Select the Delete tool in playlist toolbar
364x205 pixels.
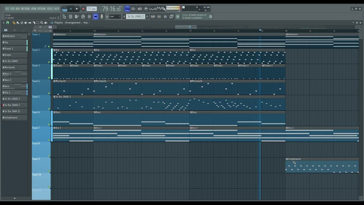coord(22,23)
